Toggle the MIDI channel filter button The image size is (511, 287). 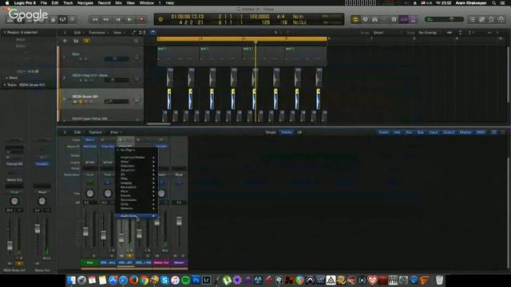pyautogui.click(x=481, y=132)
